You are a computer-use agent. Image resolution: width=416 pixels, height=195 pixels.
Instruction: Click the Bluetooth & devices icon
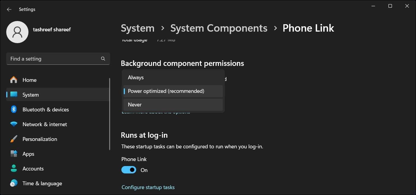[x=14, y=110]
